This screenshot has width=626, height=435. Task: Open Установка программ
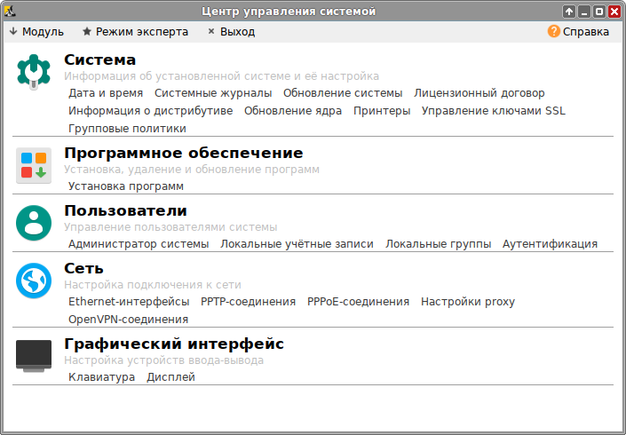pyautogui.click(x=126, y=186)
